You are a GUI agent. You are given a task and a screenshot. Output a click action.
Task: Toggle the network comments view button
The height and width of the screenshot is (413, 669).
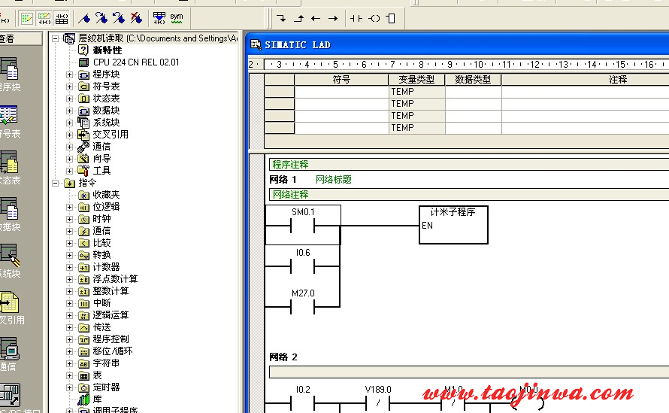[44, 18]
